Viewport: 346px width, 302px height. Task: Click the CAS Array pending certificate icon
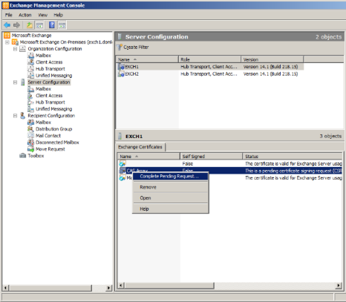[123, 171]
